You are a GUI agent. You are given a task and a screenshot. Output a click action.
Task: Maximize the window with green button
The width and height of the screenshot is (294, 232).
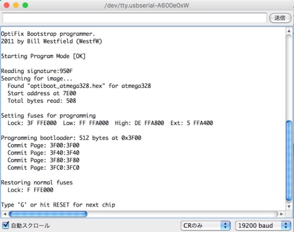pos(25,5)
